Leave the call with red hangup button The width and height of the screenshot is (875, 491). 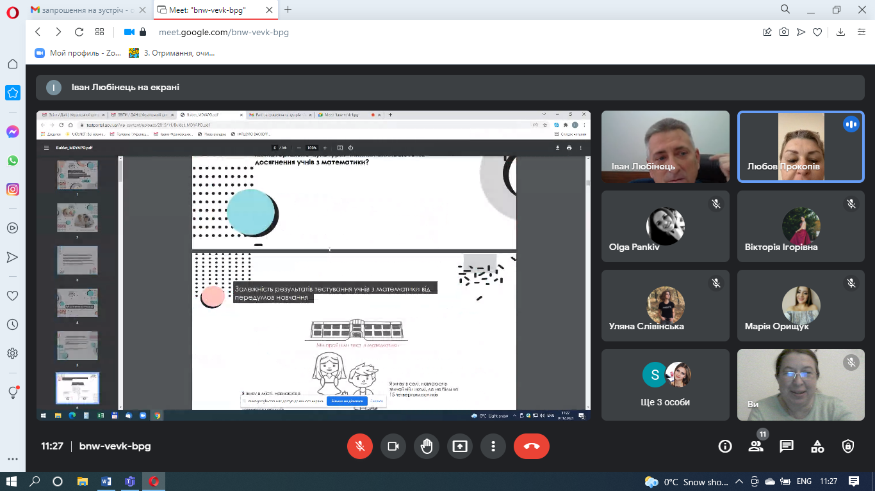531,446
